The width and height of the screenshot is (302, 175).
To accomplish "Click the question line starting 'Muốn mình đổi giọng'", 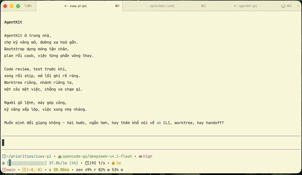I will pos(114,123).
